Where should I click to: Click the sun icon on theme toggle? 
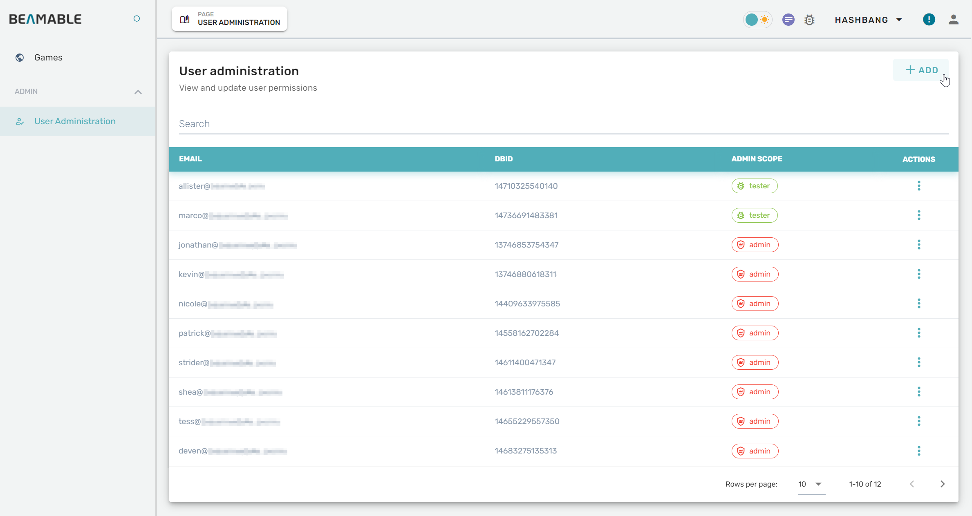764,20
